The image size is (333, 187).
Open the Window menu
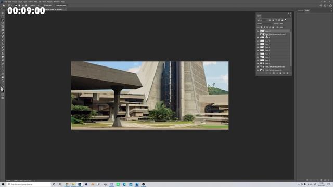coord(57,2)
